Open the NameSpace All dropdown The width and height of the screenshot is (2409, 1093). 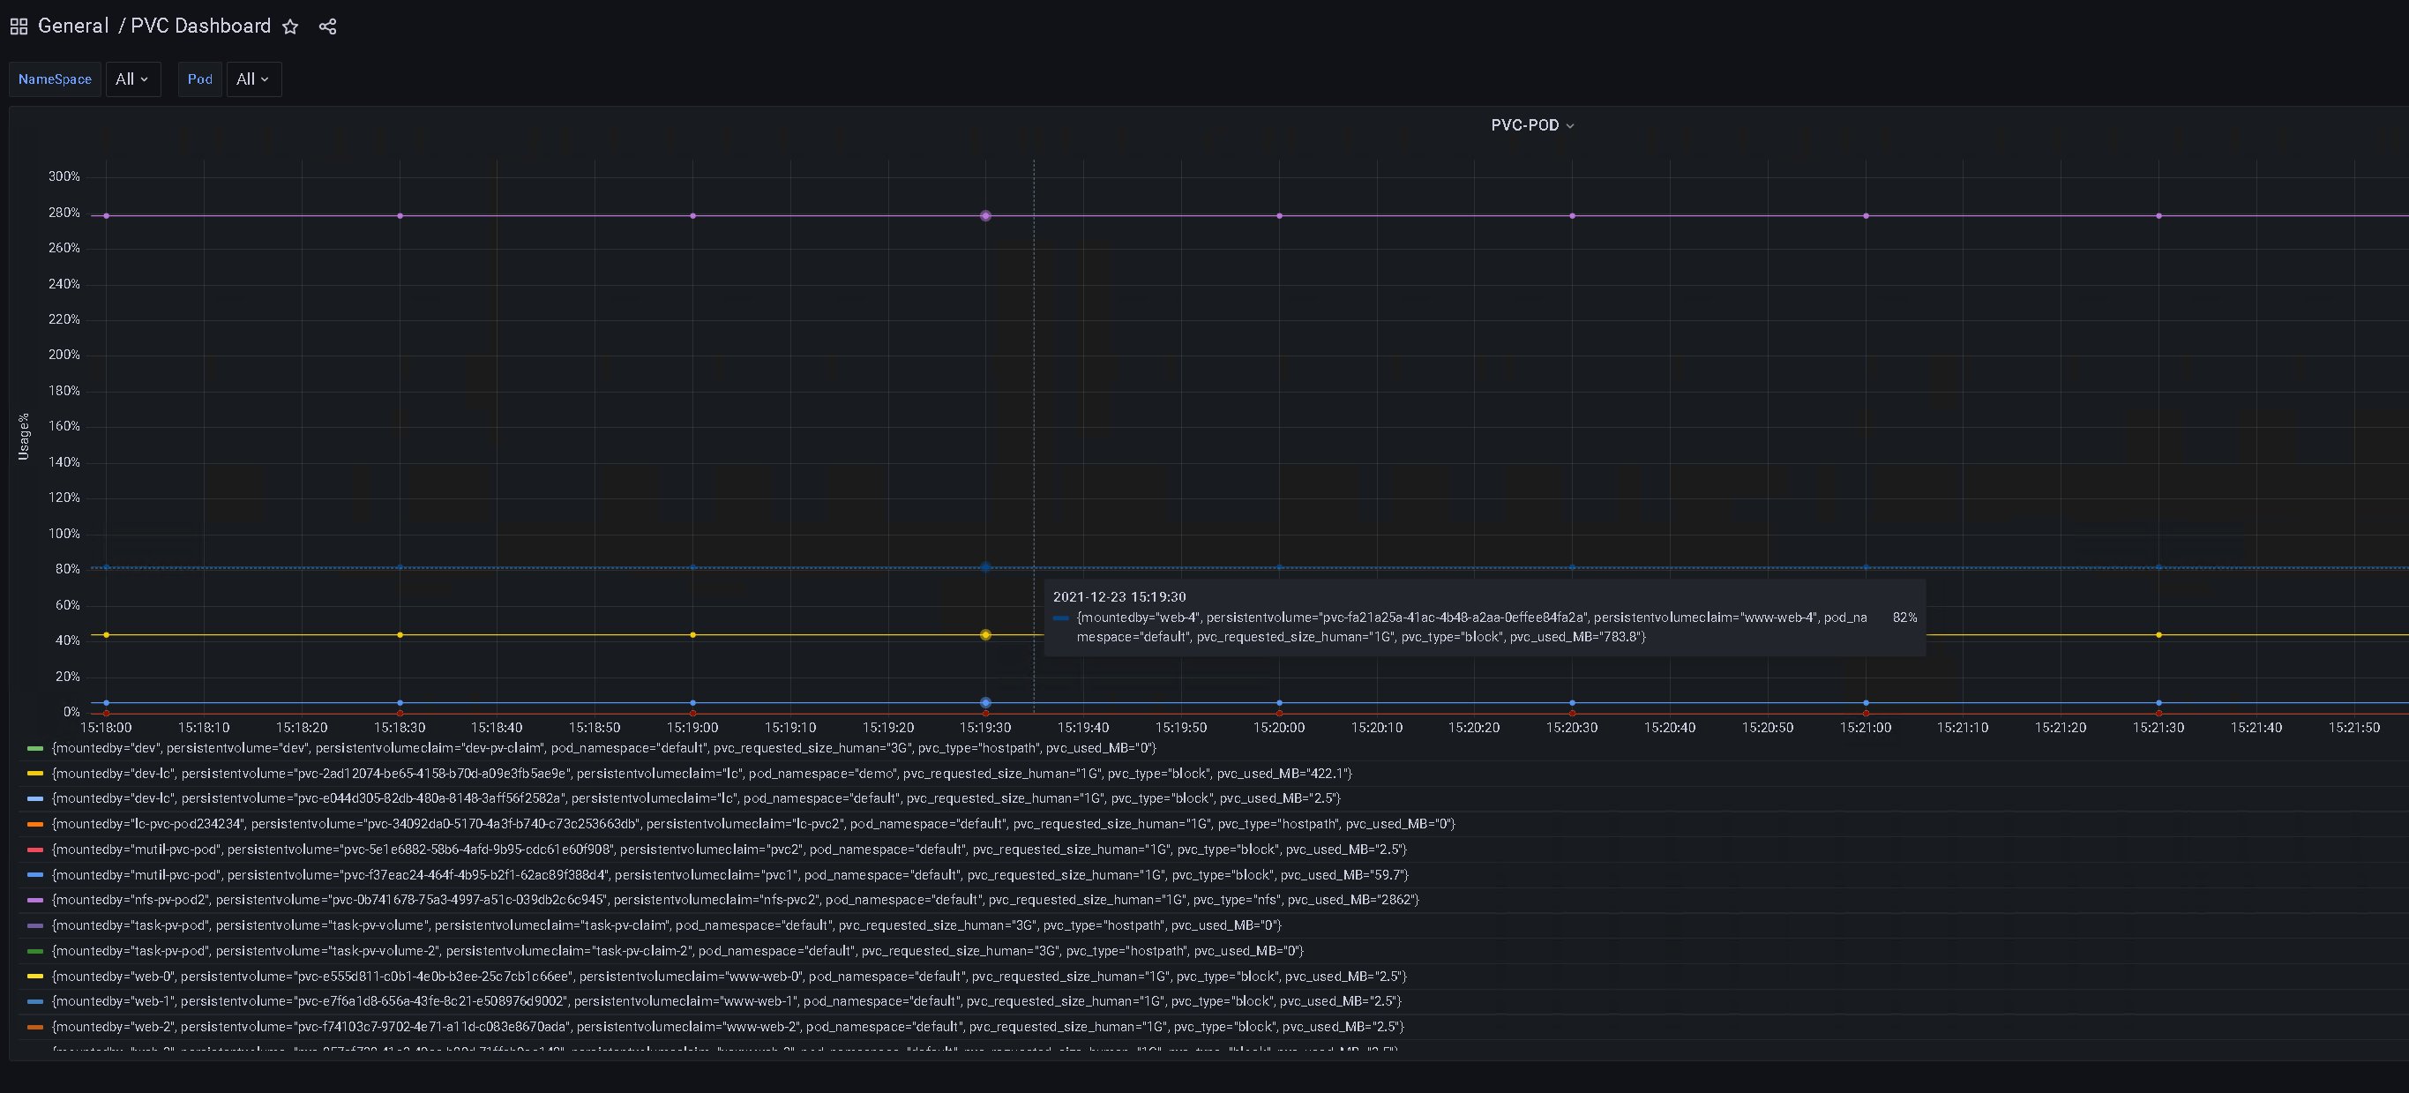[x=133, y=79]
